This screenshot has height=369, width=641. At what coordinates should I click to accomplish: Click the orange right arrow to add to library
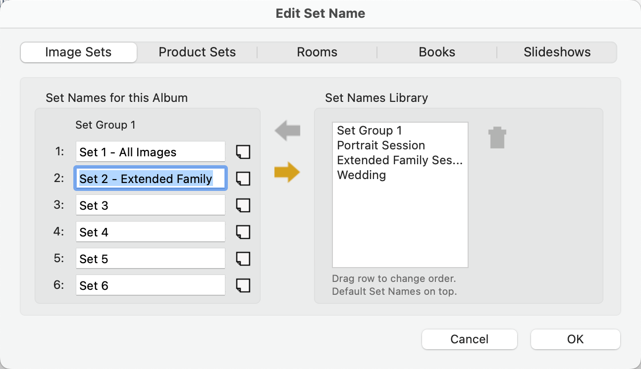pyautogui.click(x=287, y=173)
